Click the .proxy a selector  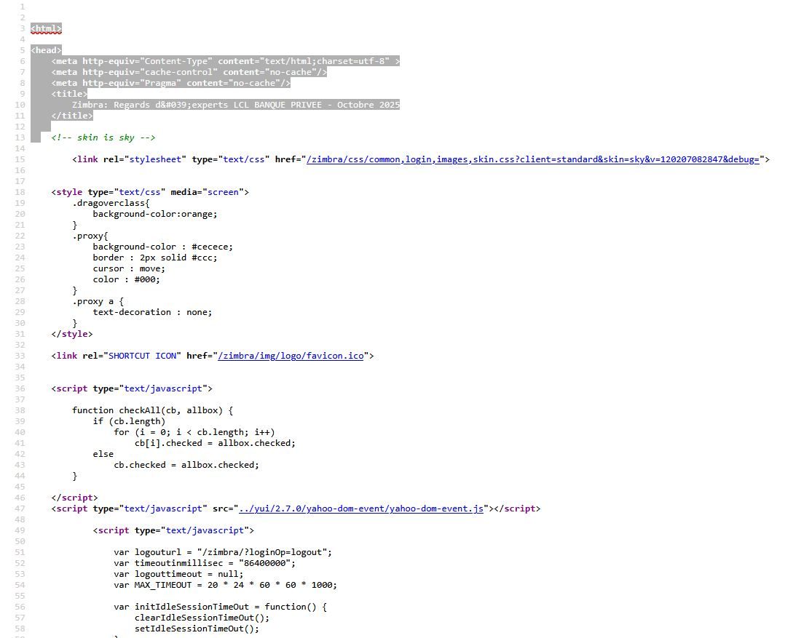[x=98, y=301]
